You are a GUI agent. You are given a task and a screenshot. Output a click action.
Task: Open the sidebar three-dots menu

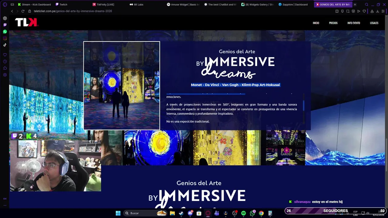point(5,205)
